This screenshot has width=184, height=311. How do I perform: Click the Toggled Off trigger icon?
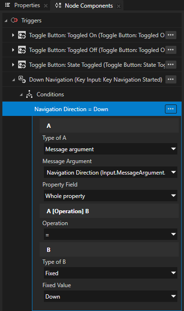tap(22, 50)
